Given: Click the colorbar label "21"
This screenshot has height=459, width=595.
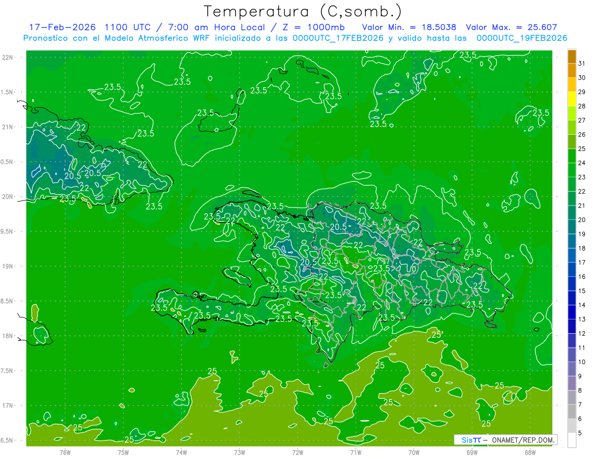Looking at the screenshot, I should [x=582, y=205].
